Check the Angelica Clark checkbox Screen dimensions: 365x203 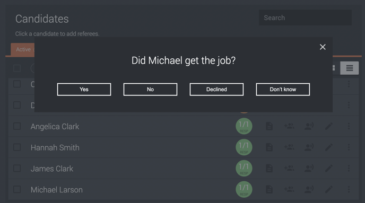click(x=17, y=126)
